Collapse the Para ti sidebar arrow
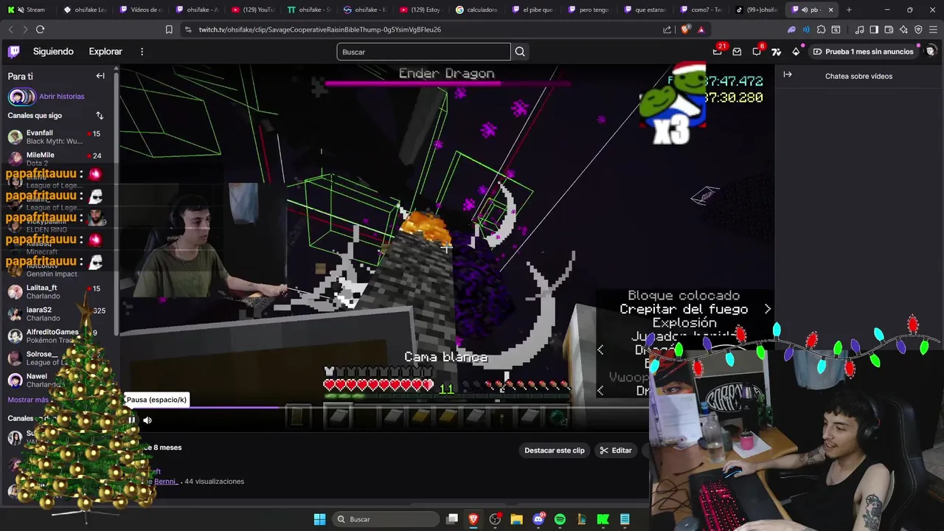This screenshot has height=531, width=944. coord(100,76)
